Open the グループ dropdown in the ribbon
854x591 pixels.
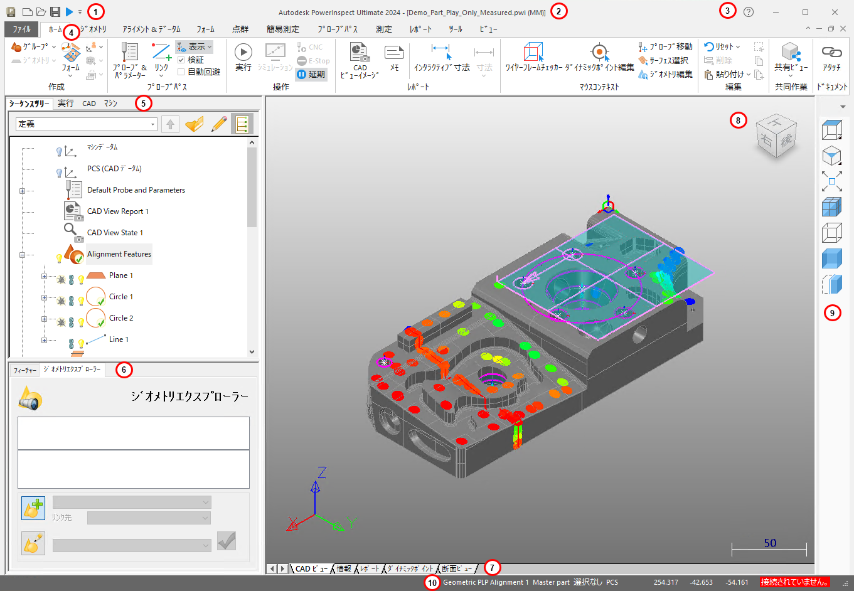pos(34,47)
